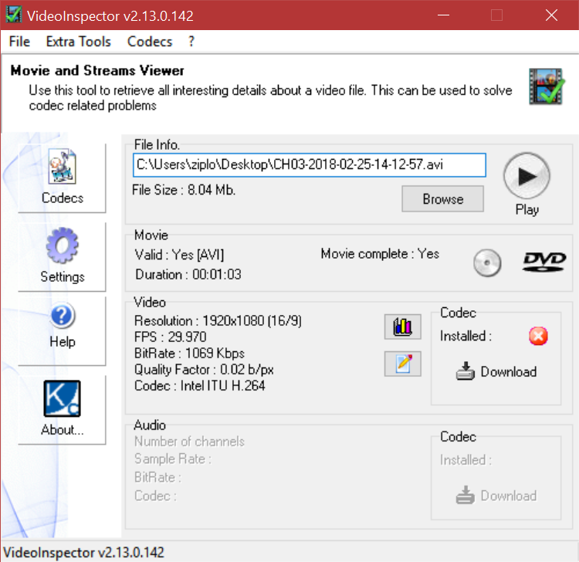Viewport: 579px width, 562px height.
Task: Click the DVD logo icon
Action: coord(544,262)
